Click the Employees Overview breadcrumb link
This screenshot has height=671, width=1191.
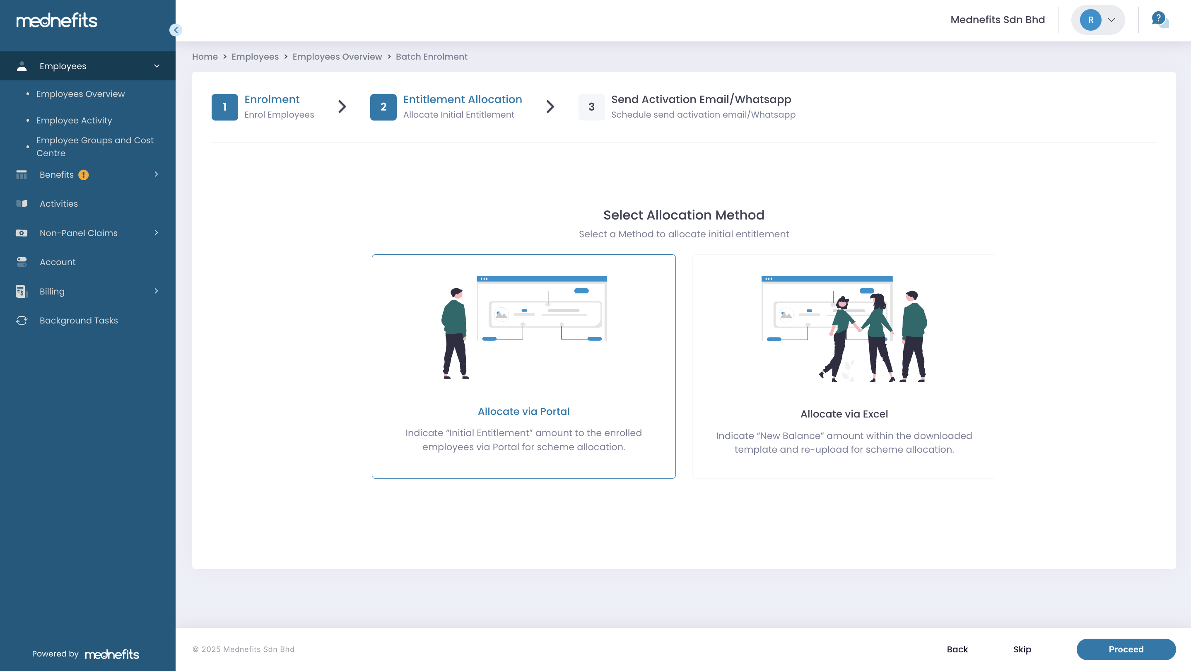coord(337,56)
